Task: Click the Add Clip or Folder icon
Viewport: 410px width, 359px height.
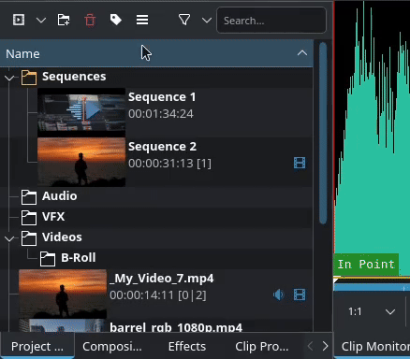Action: (x=19, y=21)
